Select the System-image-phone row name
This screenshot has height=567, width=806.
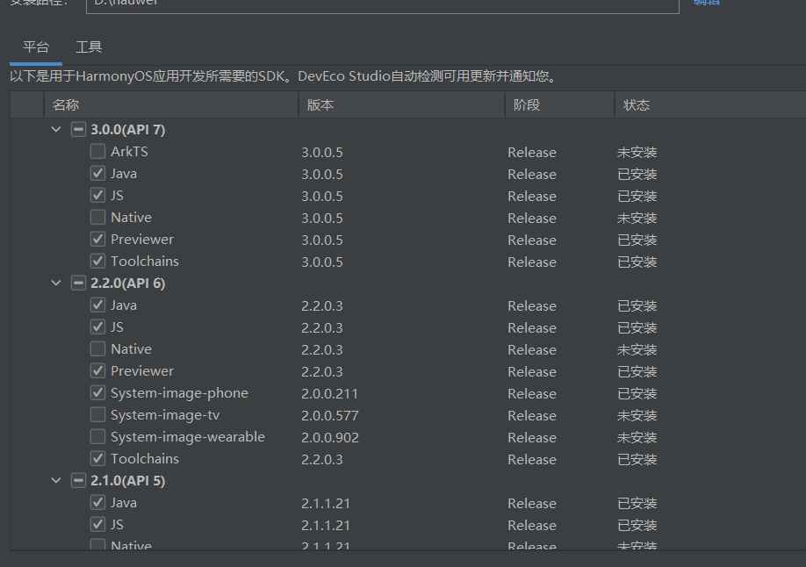(x=179, y=393)
